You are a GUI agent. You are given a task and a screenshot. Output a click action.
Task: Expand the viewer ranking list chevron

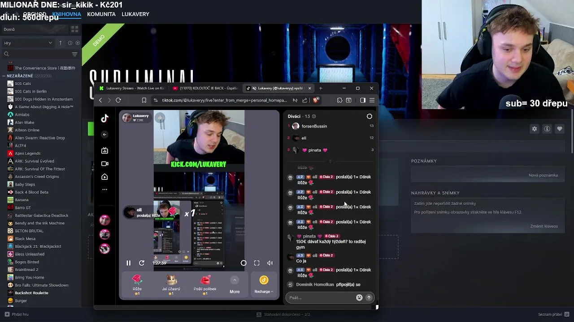pos(330,161)
